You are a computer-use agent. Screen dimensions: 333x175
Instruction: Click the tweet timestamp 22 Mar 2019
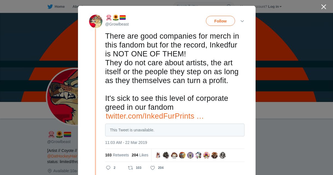[126, 142]
